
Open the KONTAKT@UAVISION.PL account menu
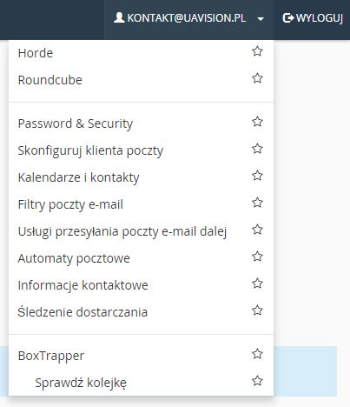(x=188, y=18)
